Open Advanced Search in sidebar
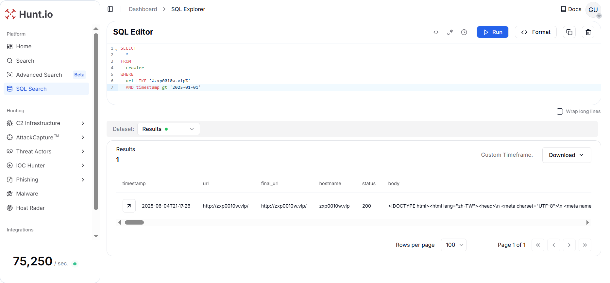Image resolution: width=610 pixels, height=283 pixels. pyautogui.click(x=39, y=75)
